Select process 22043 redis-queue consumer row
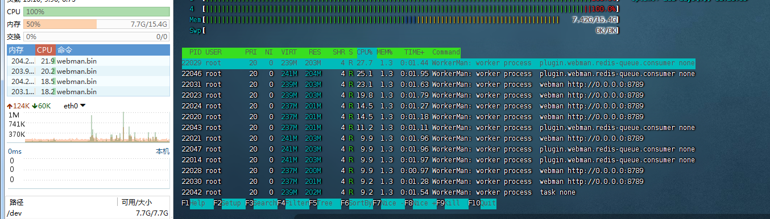Image resolution: width=770 pixels, height=219 pixels. (x=438, y=128)
